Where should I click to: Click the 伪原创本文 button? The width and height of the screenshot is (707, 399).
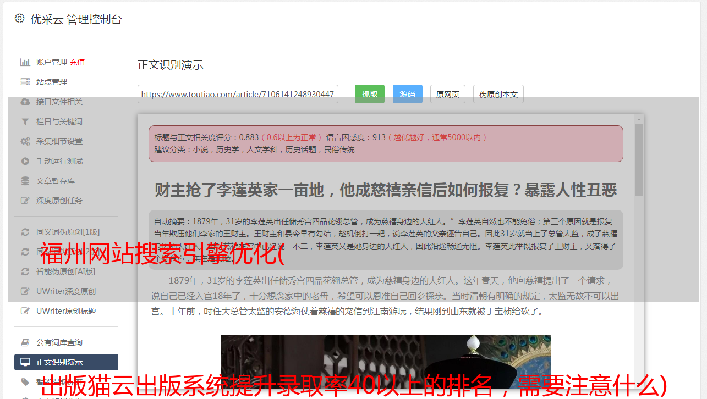click(x=498, y=94)
